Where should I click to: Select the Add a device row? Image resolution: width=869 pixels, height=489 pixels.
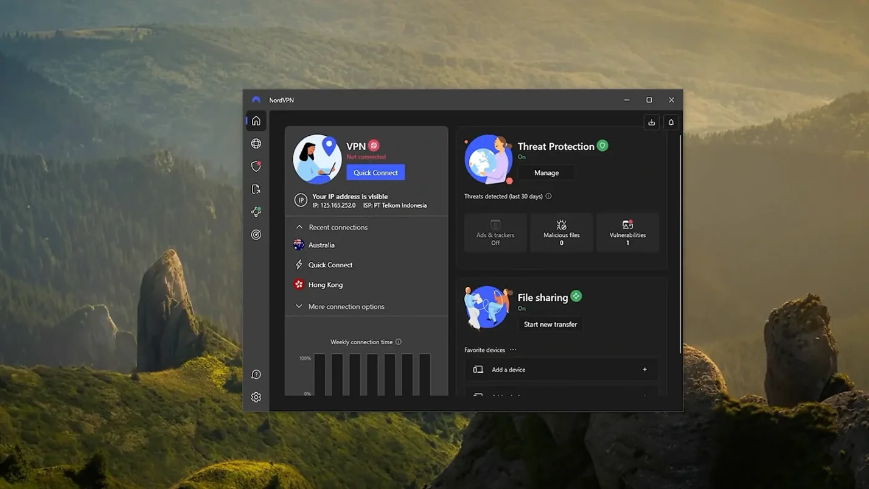pos(561,370)
